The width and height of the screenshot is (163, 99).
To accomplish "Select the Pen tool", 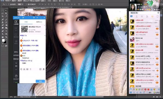I will point(3,31).
